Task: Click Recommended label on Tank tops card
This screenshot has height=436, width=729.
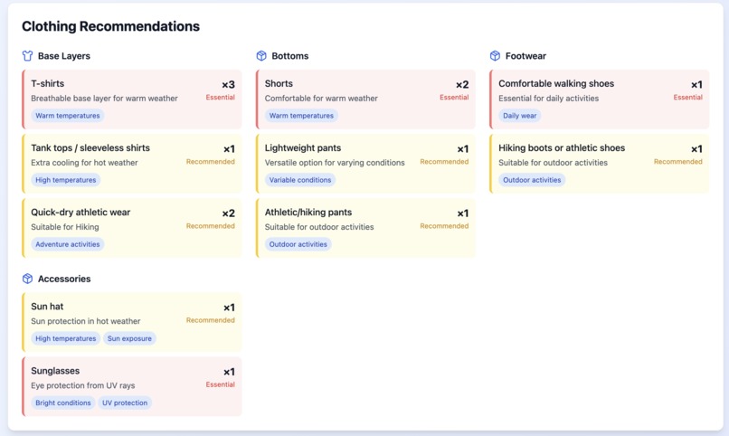Action: [211, 161]
